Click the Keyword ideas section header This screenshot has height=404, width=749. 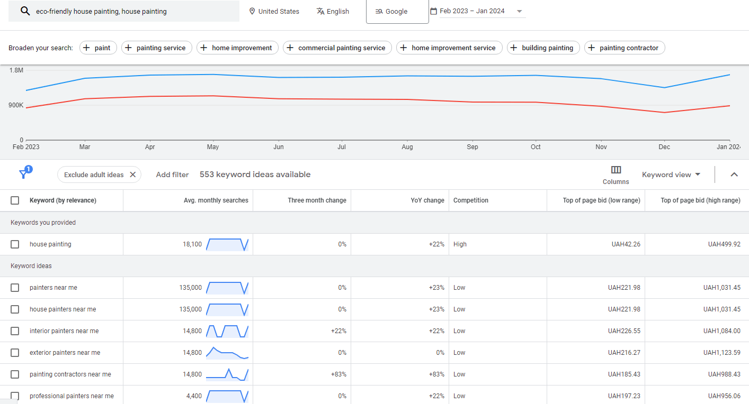point(31,266)
